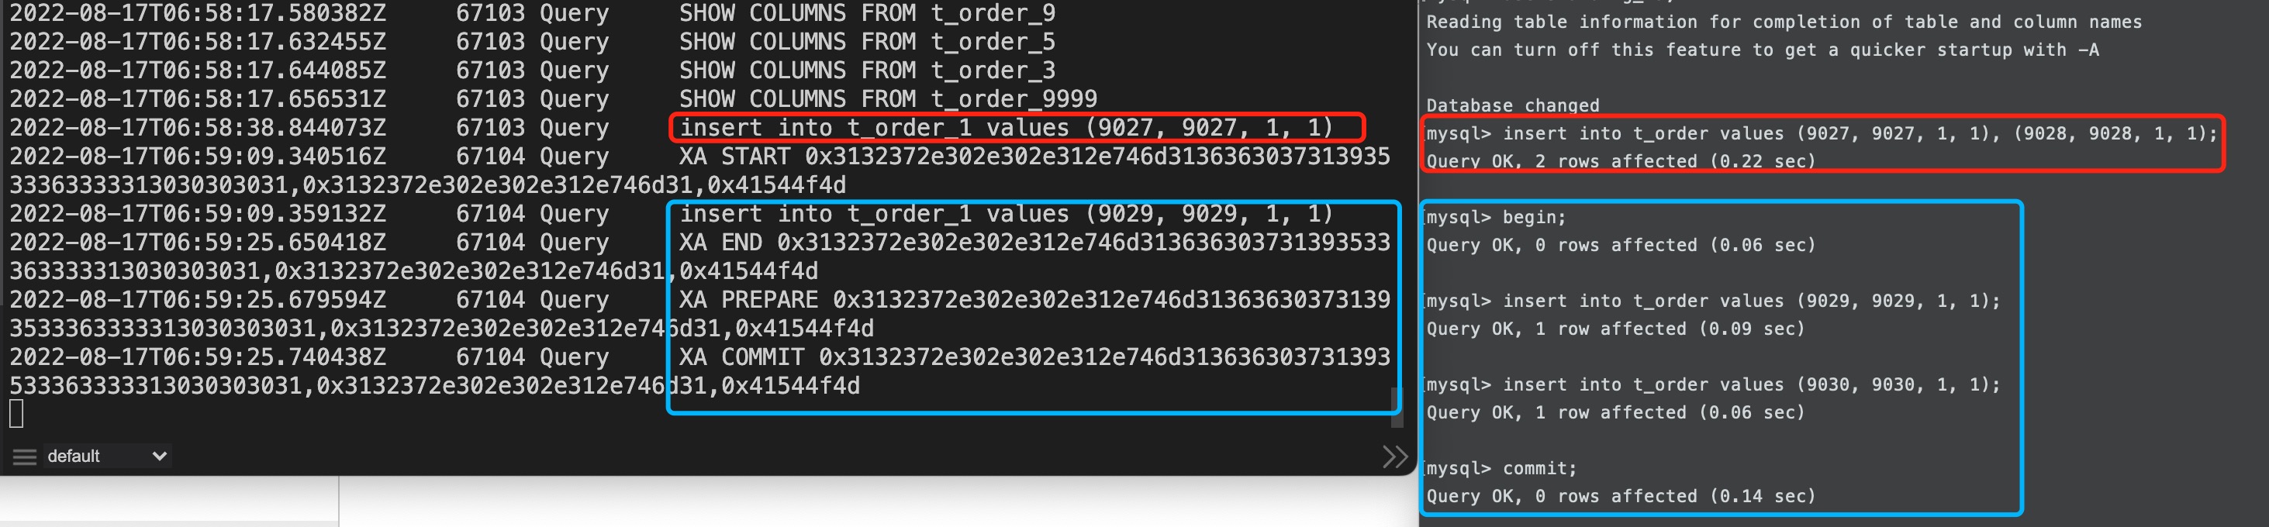Click the terminal scrollbar thumb
Image resolution: width=2269 pixels, height=527 pixels.
tap(1395, 408)
